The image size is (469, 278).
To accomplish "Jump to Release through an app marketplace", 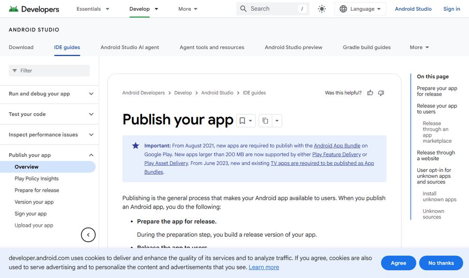I will [437, 132].
